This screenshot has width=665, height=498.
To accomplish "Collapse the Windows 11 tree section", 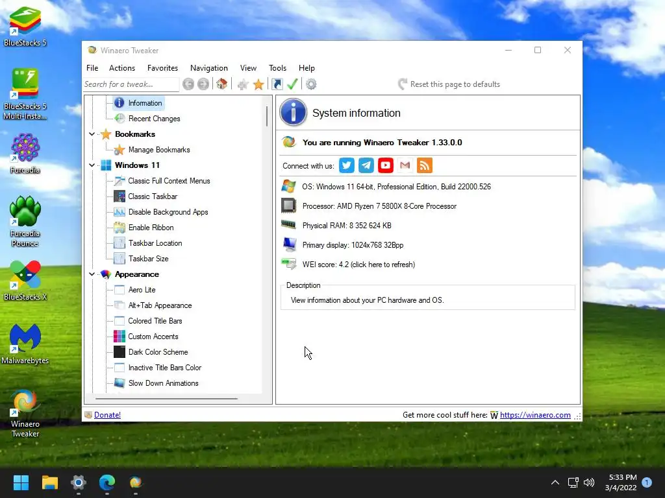I will 92,165.
